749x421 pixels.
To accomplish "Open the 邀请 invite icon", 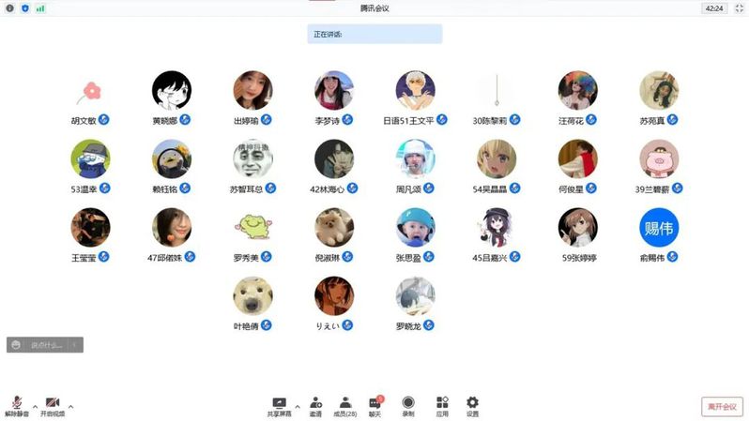I will click(315, 407).
